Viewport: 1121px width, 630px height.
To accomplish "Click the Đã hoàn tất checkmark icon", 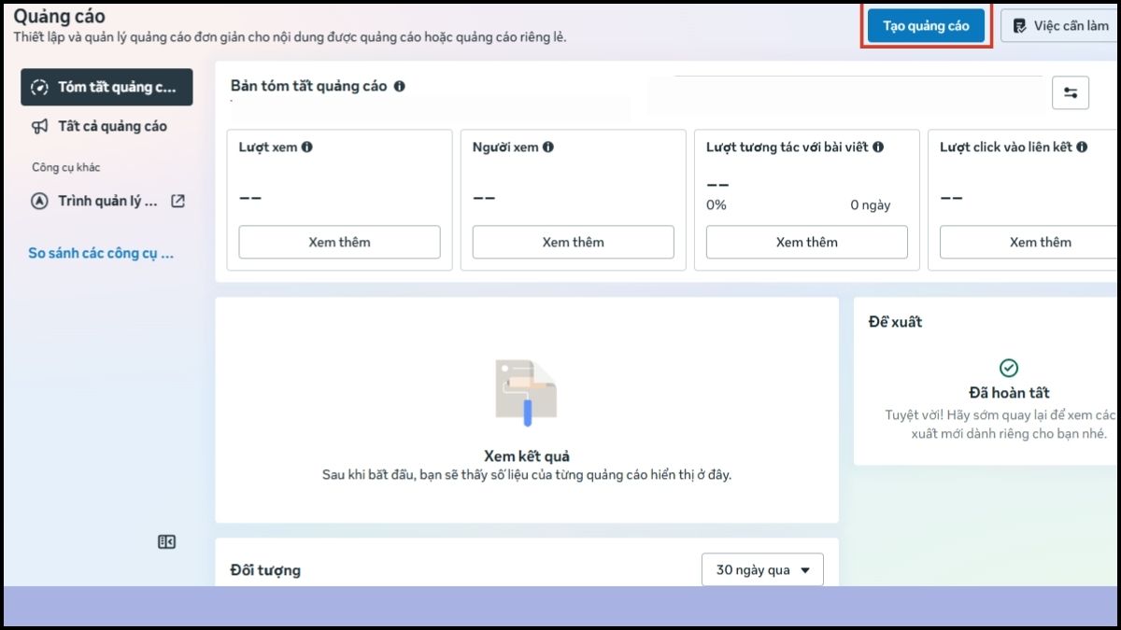I will (1009, 368).
